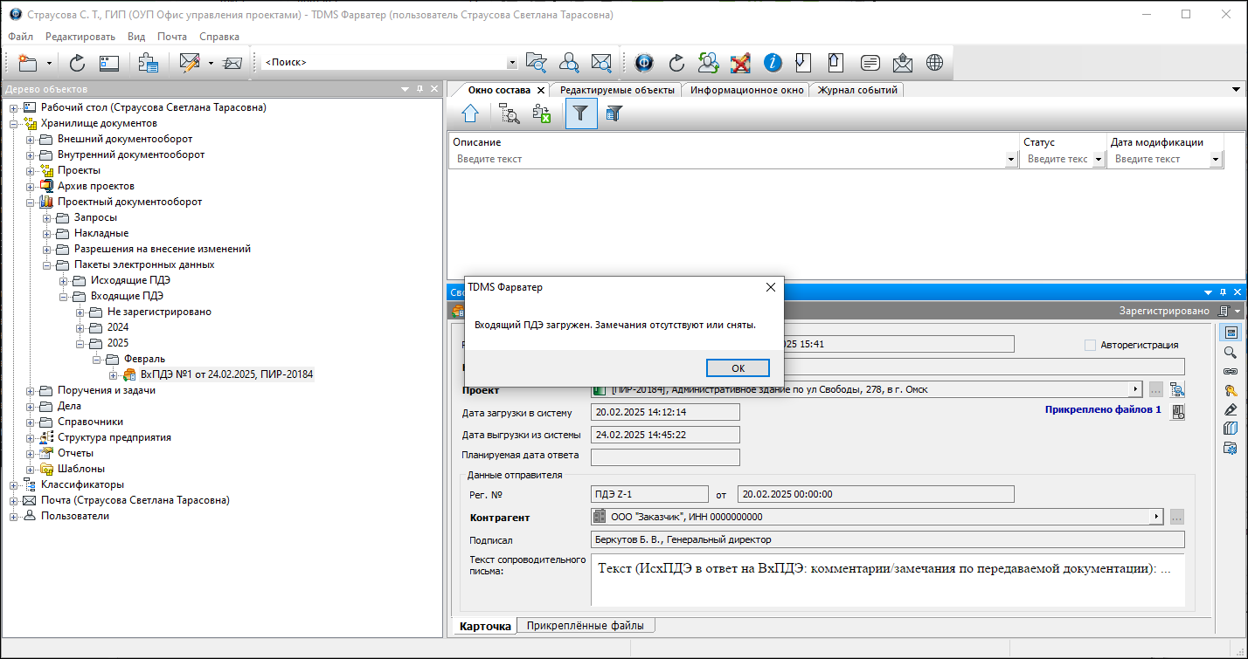
Task: Click the striped funnel filter settings icon
Action: click(x=614, y=113)
